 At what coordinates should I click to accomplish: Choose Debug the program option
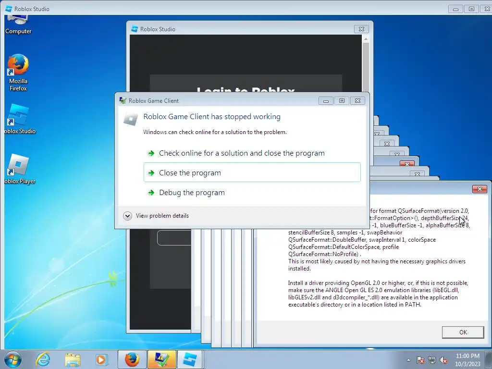[x=252, y=192]
